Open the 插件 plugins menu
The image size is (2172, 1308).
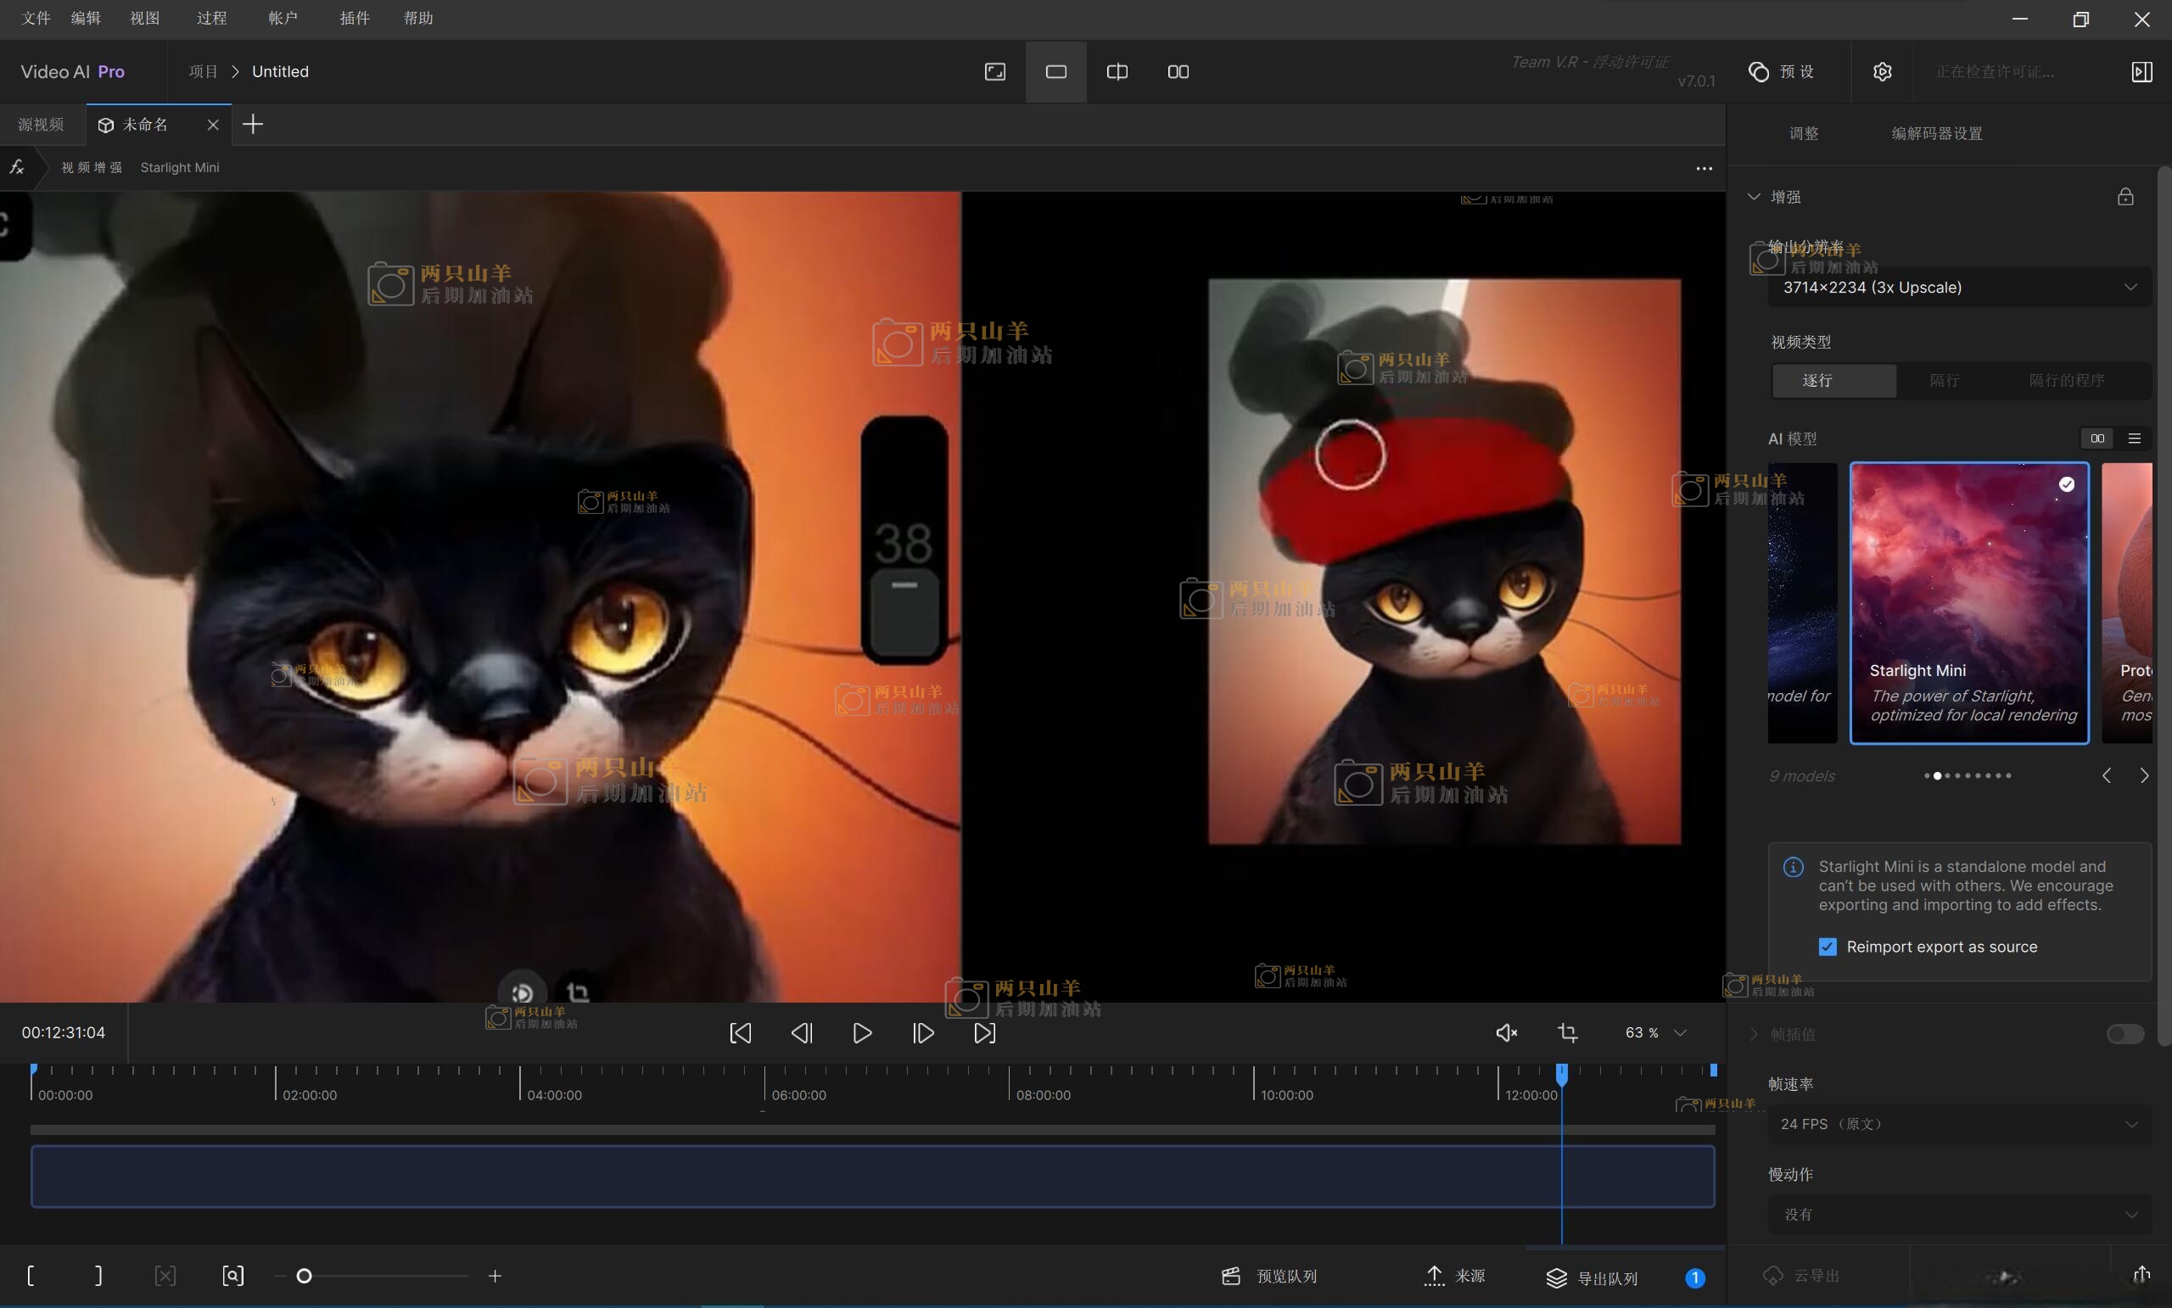(x=355, y=18)
